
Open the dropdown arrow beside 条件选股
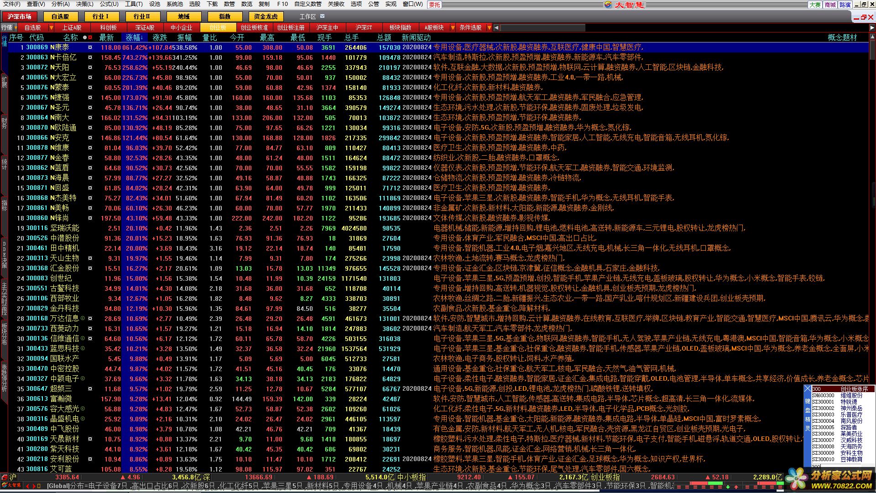click(x=489, y=28)
